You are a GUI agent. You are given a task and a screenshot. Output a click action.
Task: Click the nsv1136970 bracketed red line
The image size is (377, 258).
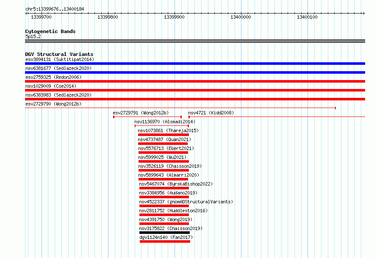tap(161, 126)
